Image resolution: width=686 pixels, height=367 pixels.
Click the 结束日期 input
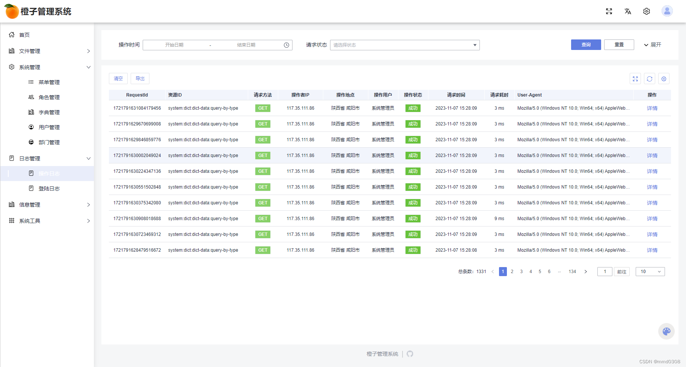246,45
